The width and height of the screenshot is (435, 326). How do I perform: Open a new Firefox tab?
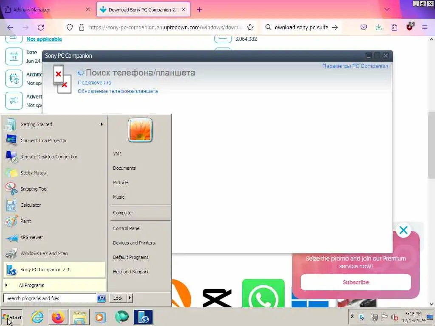199,10
